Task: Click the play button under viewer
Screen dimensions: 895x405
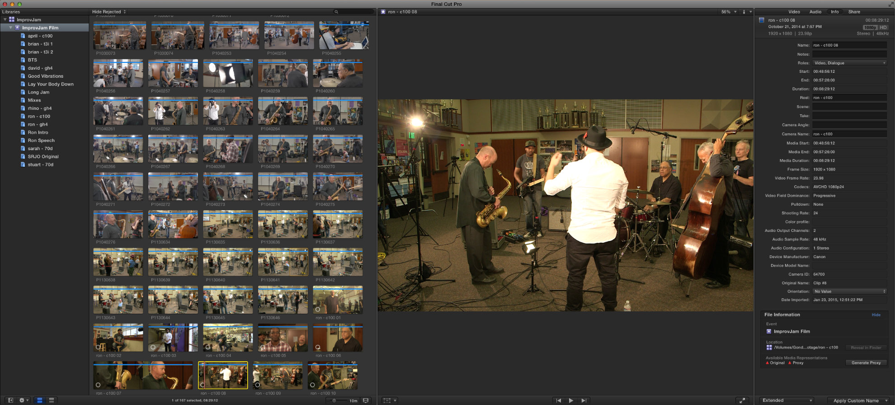Action: pos(571,400)
